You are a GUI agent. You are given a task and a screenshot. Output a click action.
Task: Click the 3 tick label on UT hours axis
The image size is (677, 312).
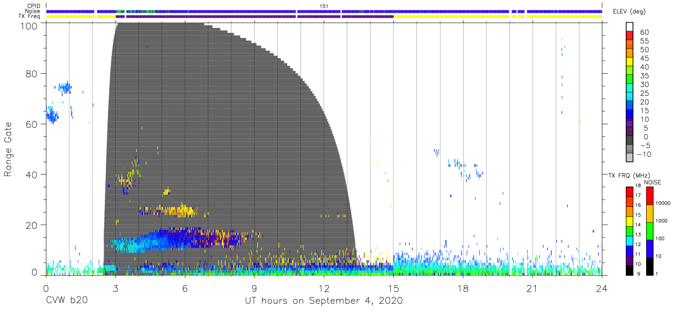pos(116,288)
